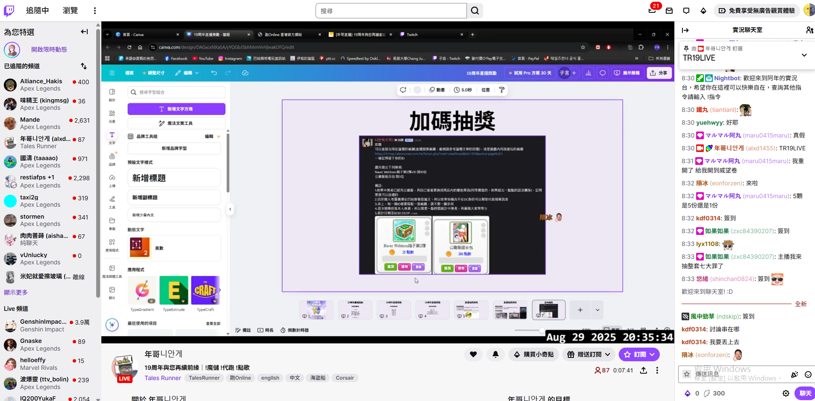Open the 訂閱 subscribe dropdown
The height and width of the screenshot is (401, 815).
[639, 354]
